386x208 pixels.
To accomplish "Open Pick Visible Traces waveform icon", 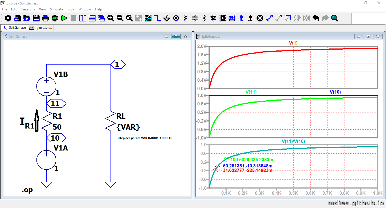I will pyautogui.click(x=148, y=18).
